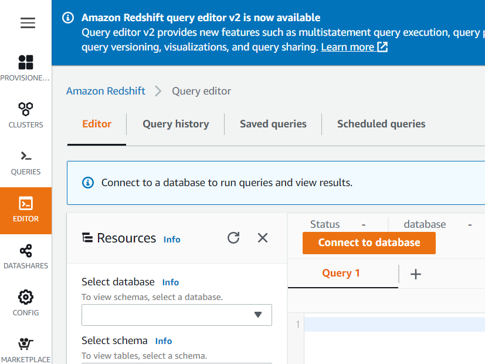Switch to the Editor tab
The height and width of the screenshot is (364, 485).
97,124
